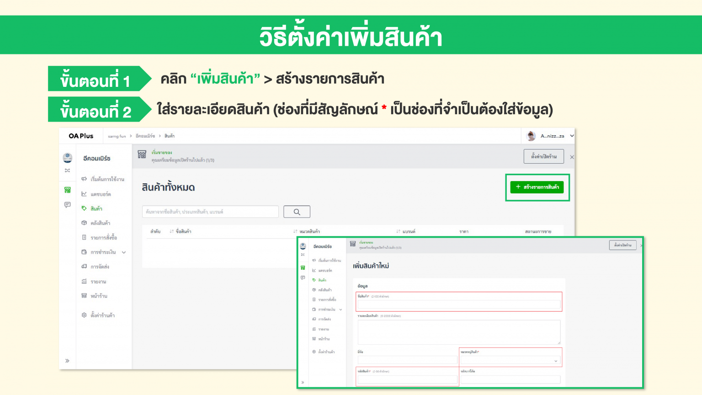Click the green สร้างรายการสินค้า button
Screen dimensions: 702x395
click(537, 187)
